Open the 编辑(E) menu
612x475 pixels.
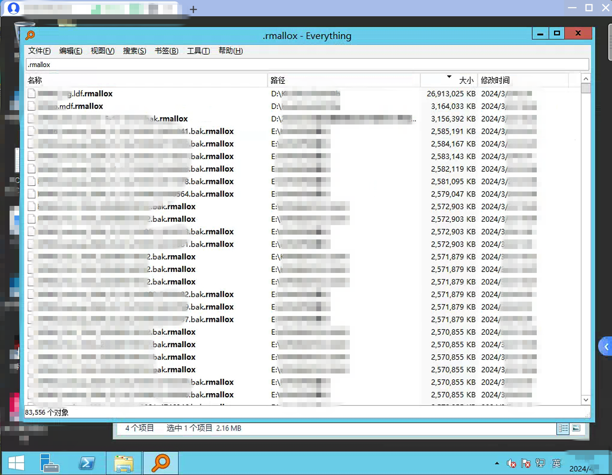[x=71, y=51]
